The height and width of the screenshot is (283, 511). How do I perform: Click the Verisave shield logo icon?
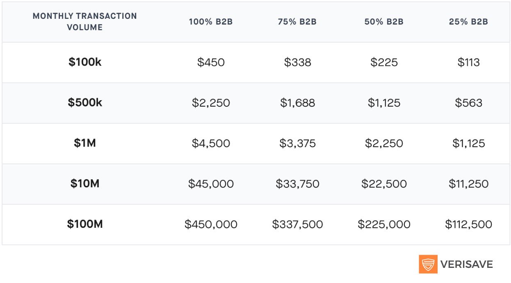coord(428,264)
